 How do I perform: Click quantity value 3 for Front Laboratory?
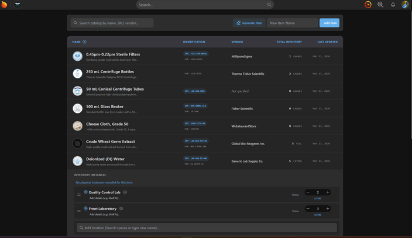point(318,209)
